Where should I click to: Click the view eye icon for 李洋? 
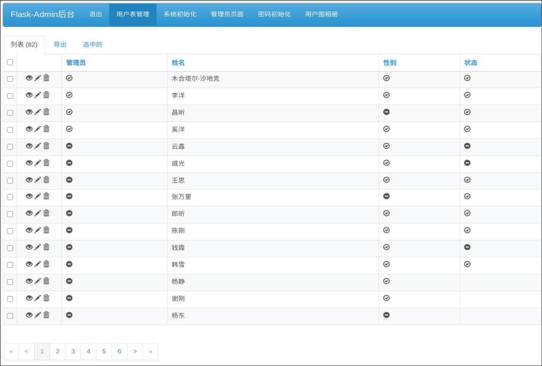coord(29,95)
